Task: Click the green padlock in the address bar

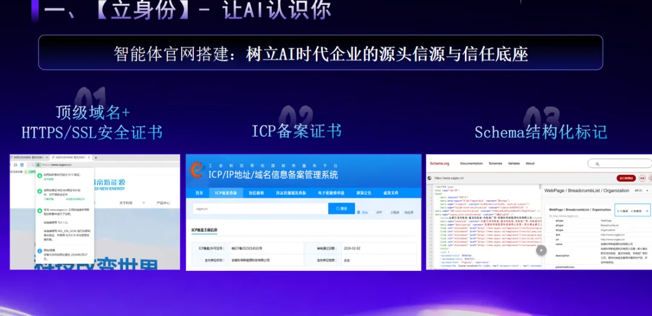Action: coord(38,165)
